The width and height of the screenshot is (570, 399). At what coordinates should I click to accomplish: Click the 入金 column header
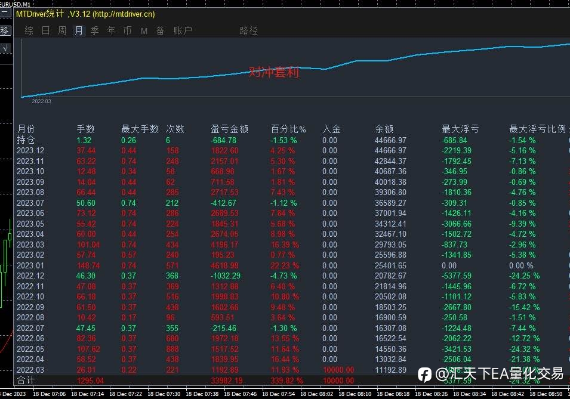point(331,129)
